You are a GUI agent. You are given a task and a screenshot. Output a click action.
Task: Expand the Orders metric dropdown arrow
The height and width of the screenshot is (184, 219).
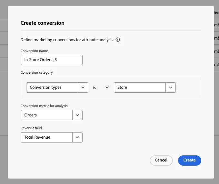click(x=77, y=115)
